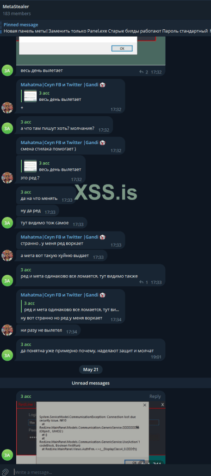The height and width of the screenshot is (476, 211).
Task: Open the RedLine CommunicationException screenshot image
Action: [91, 433]
